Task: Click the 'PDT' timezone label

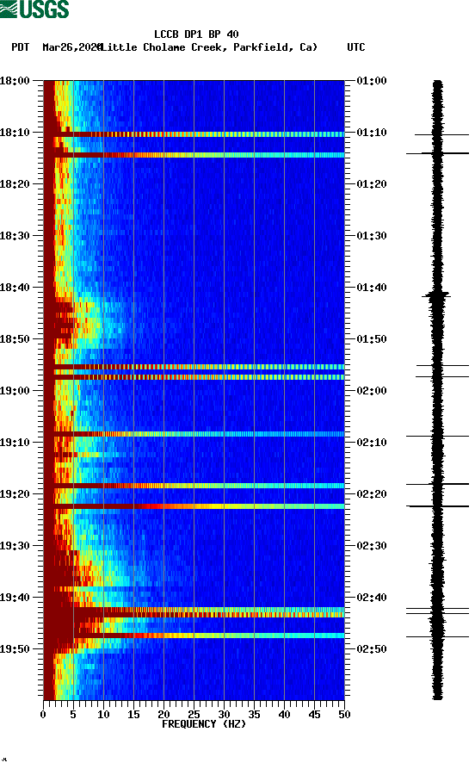Action: click(20, 47)
